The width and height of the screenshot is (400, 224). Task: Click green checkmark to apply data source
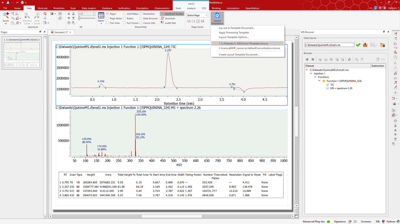[358, 45]
